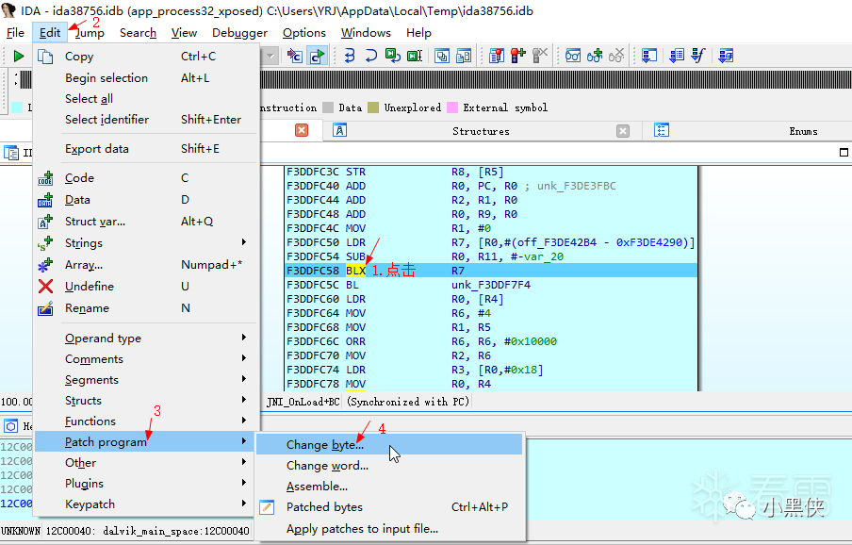Click the Copy icon in Edit menu
Viewport: 852px width, 545px height.
point(45,56)
